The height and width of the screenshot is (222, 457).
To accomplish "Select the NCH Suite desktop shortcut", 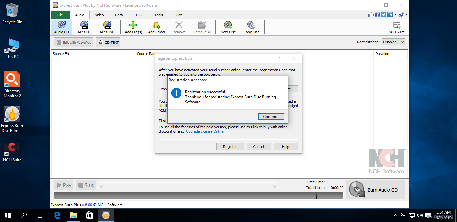I will pos(12,152).
